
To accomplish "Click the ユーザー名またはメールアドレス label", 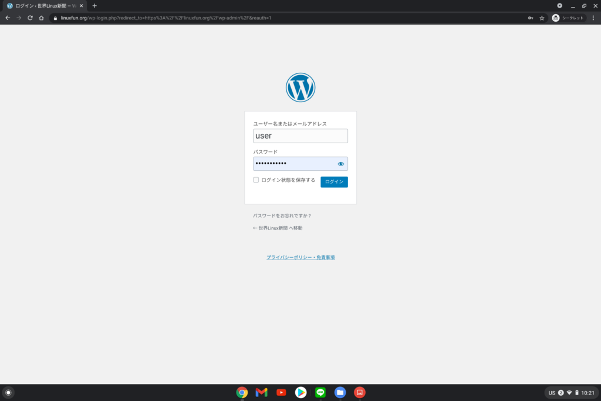I will (x=290, y=124).
